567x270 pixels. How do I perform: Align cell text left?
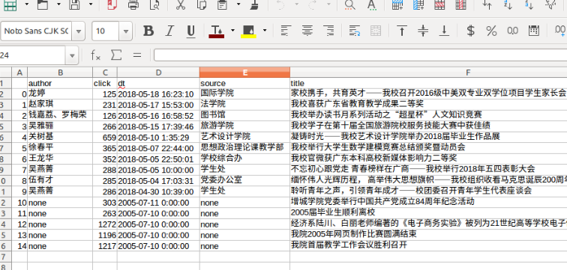pos(286,31)
